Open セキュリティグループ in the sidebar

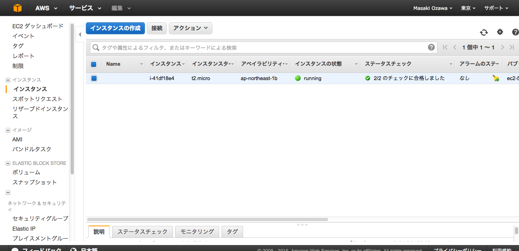tap(40, 219)
